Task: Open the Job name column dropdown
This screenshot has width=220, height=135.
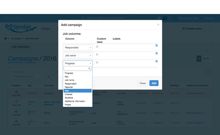Action: [78, 55]
